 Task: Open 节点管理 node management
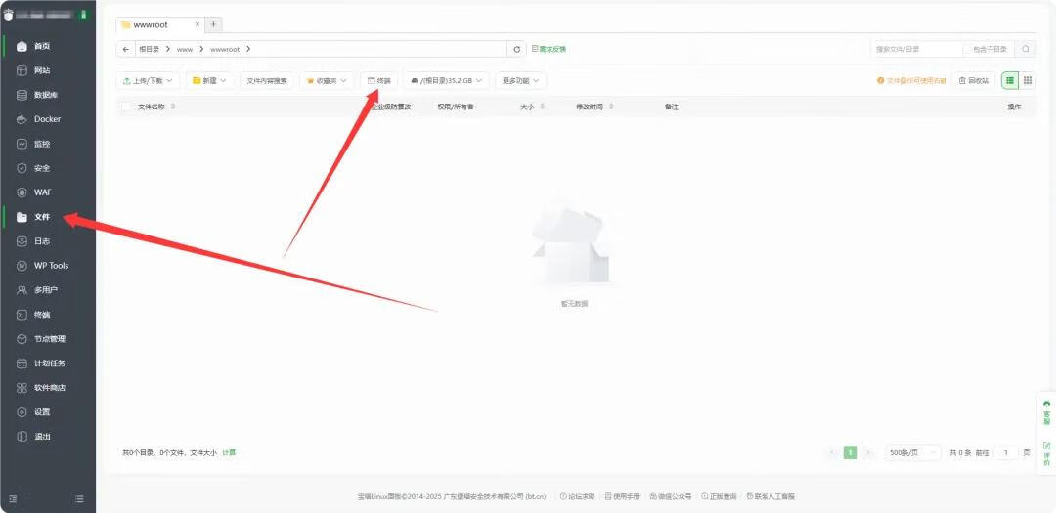point(50,339)
